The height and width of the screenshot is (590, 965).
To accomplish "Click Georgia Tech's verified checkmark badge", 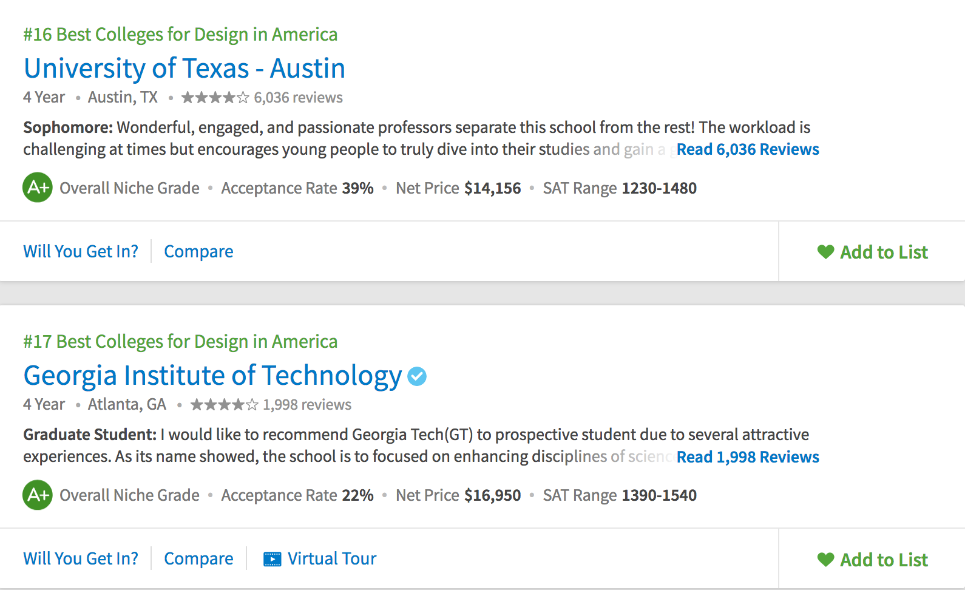I will 417,376.
